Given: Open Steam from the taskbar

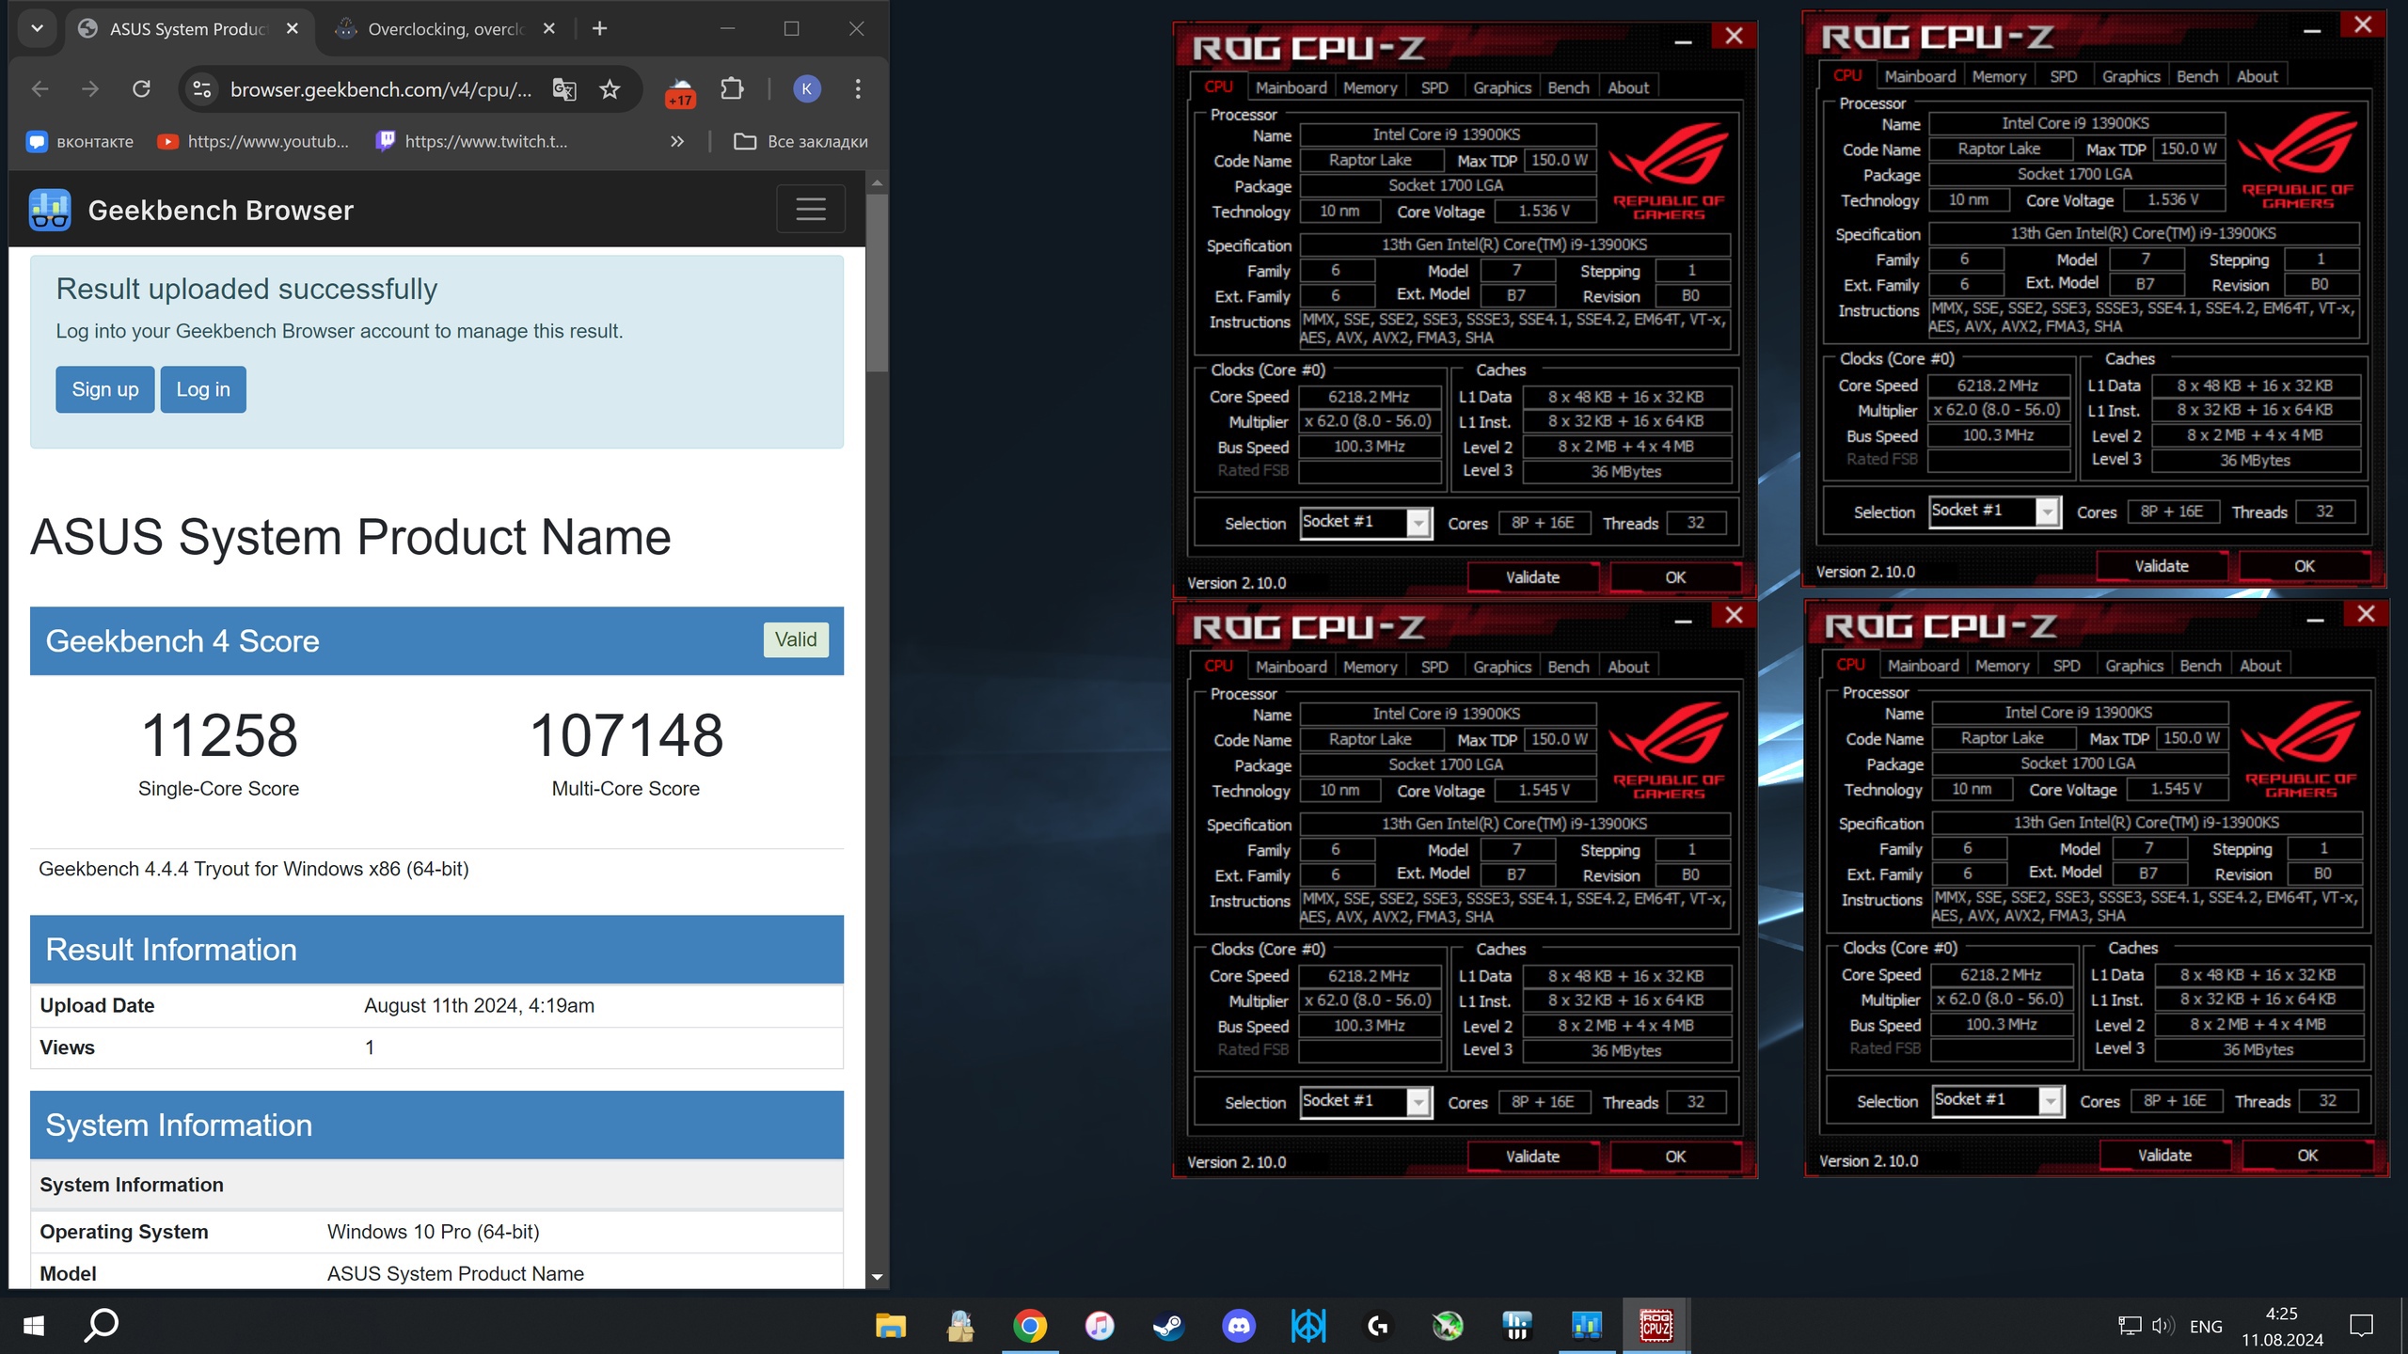Looking at the screenshot, I should click(1168, 1327).
